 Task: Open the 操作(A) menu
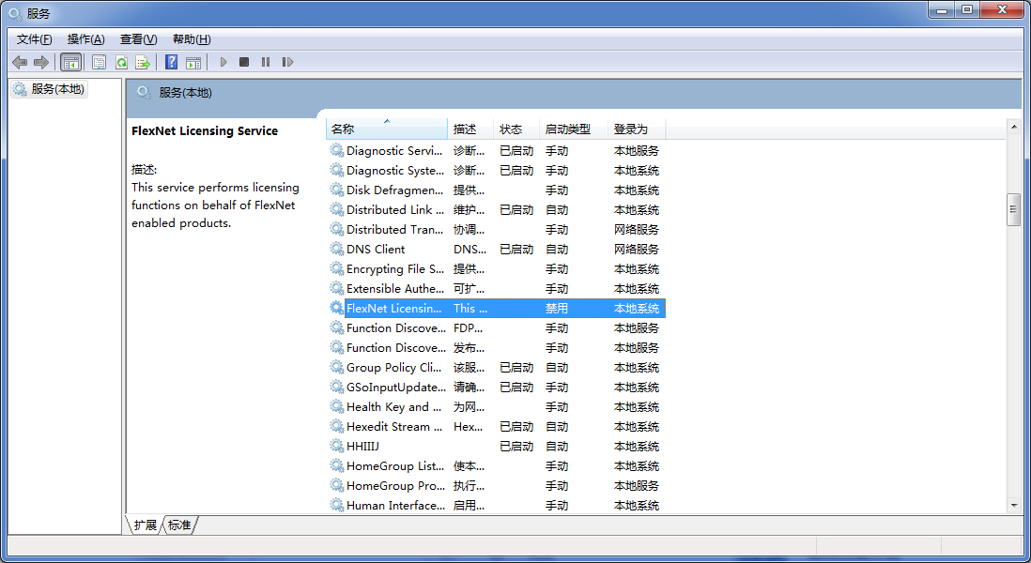86,39
